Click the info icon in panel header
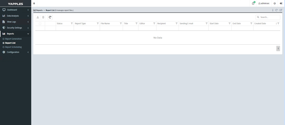Viewport: 285px width, 125px height. 273,10
